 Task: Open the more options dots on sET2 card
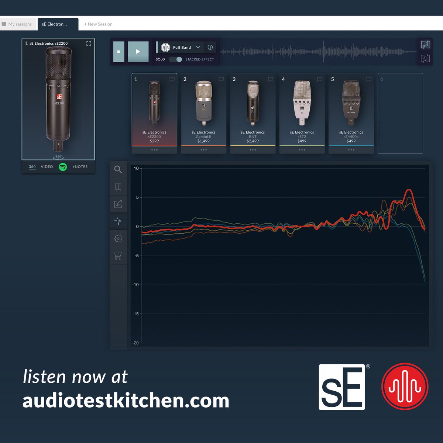302,150
